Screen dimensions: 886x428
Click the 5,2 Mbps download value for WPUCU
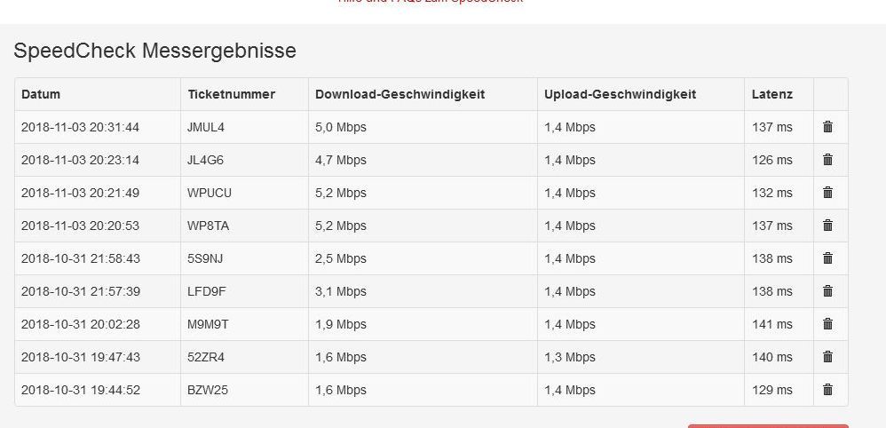341,193
